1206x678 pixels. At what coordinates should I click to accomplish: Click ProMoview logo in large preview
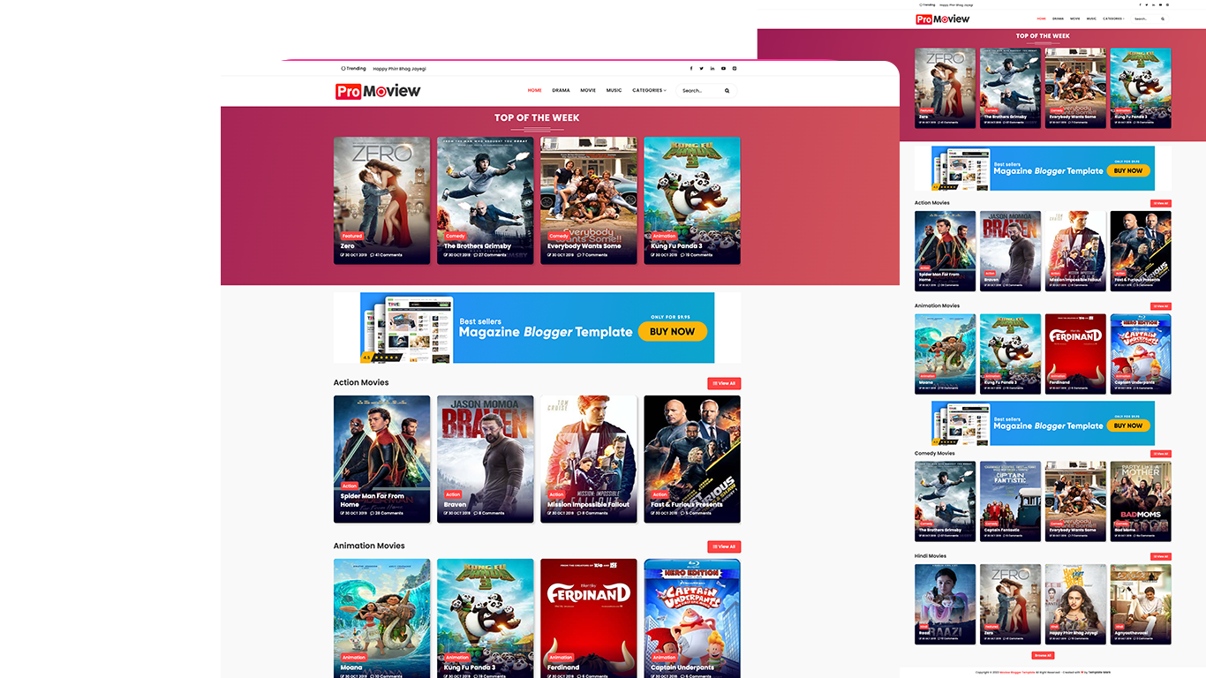coord(378,91)
